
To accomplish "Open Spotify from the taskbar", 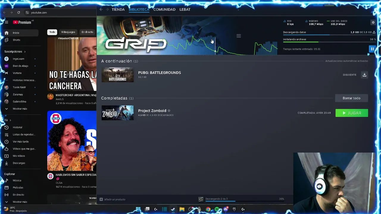I will (x=217, y=209).
